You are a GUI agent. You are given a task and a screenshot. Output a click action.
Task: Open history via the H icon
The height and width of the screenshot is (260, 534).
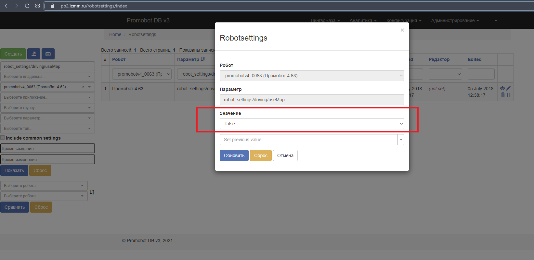point(509,95)
